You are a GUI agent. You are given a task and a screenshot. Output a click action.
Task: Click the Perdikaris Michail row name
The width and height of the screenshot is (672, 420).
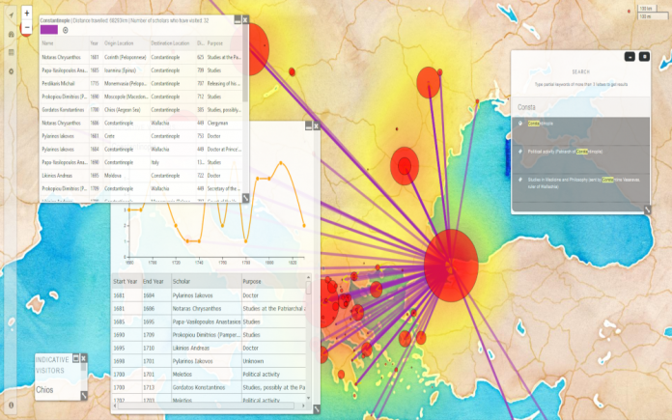pos(58,84)
